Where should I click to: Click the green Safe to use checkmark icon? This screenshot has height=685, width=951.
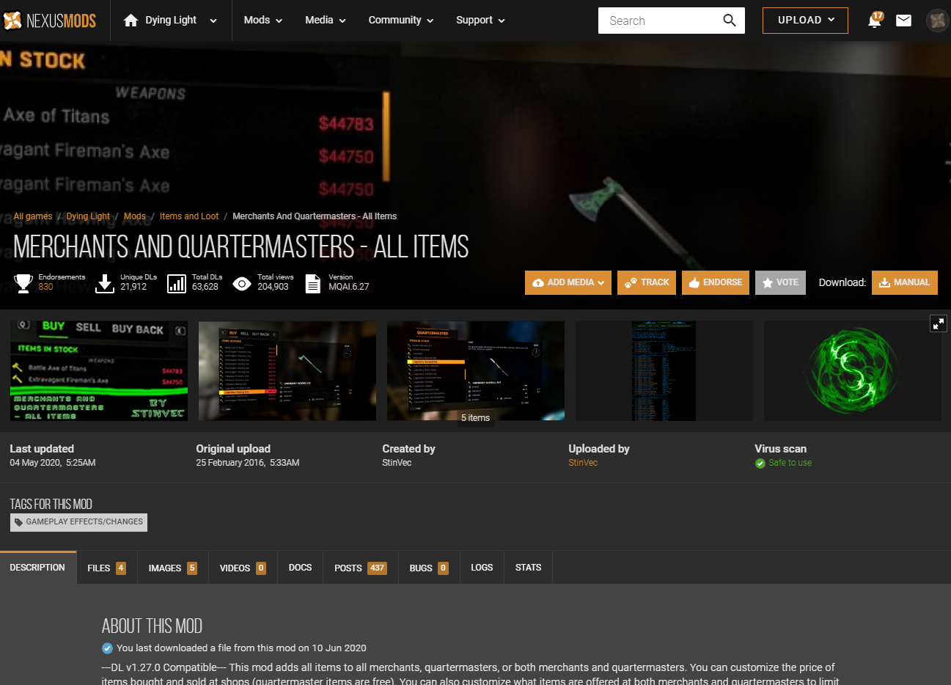click(760, 464)
